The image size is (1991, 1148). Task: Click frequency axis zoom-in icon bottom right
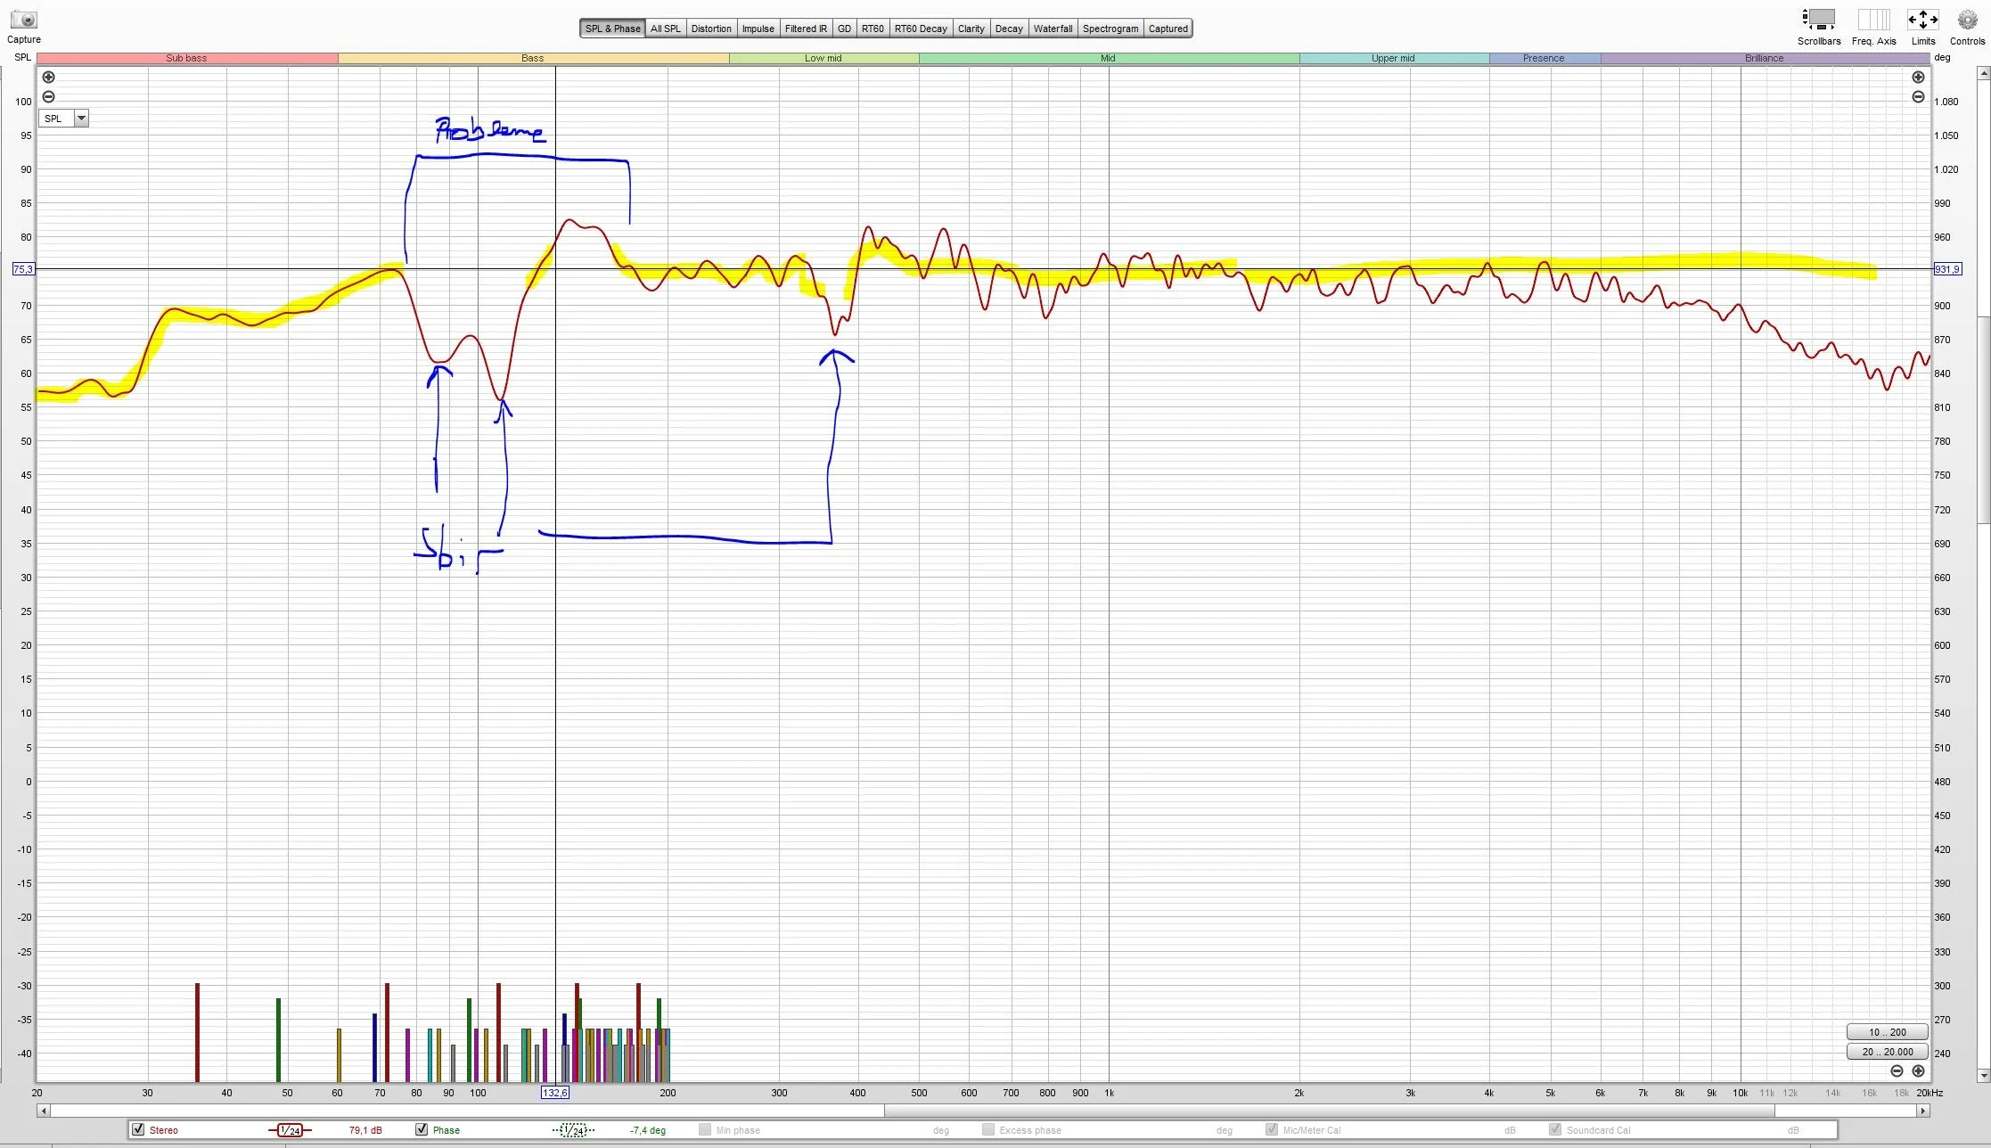coord(1918,1070)
